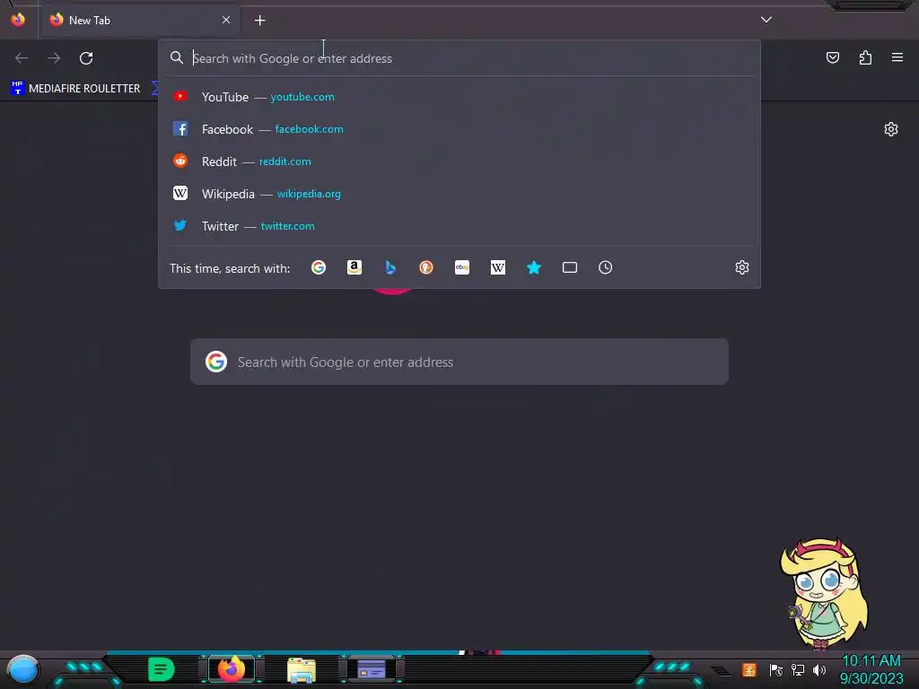Open the Extensions puzzle icon
This screenshot has width=919, height=689.
(x=865, y=57)
